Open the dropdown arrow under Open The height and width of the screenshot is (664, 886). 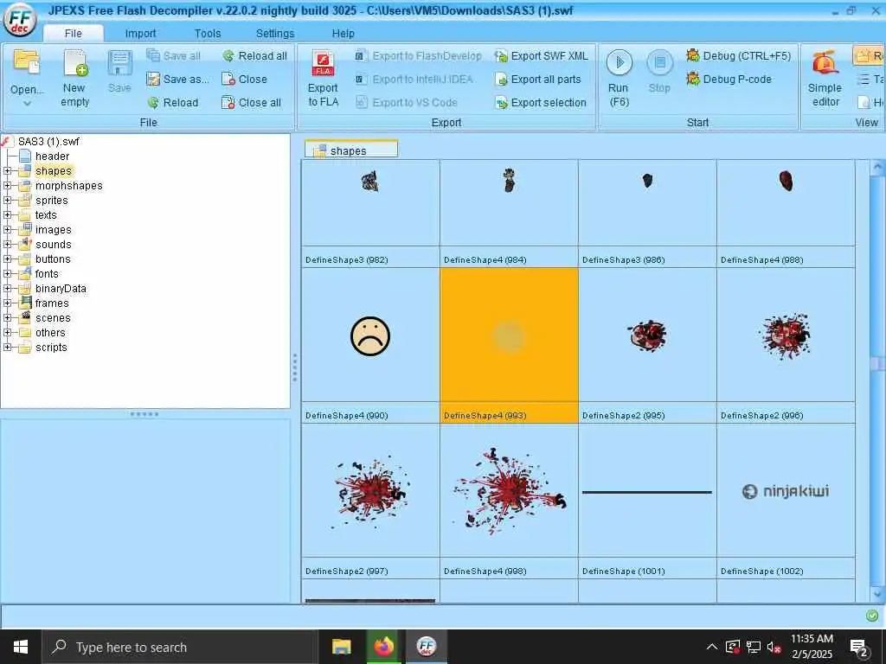(x=27, y=104)
